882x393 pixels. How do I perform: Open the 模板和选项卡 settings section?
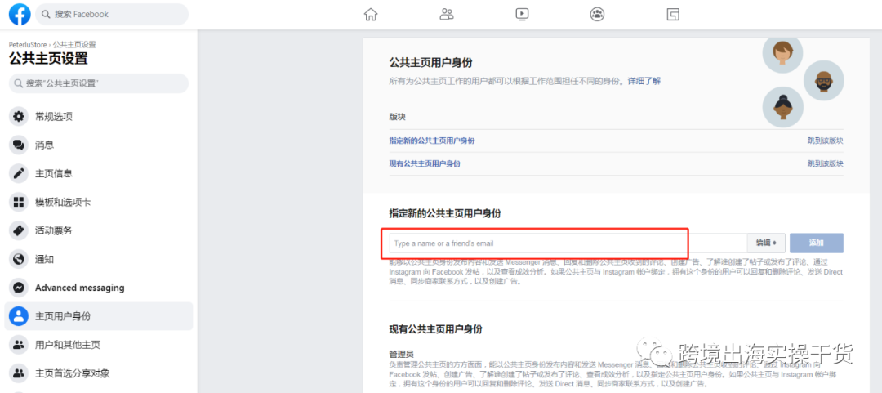click(x=99, y=202)
